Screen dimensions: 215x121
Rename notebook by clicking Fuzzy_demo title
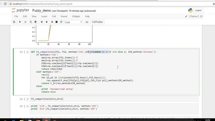pyautogui.click(x=41, y=10)
